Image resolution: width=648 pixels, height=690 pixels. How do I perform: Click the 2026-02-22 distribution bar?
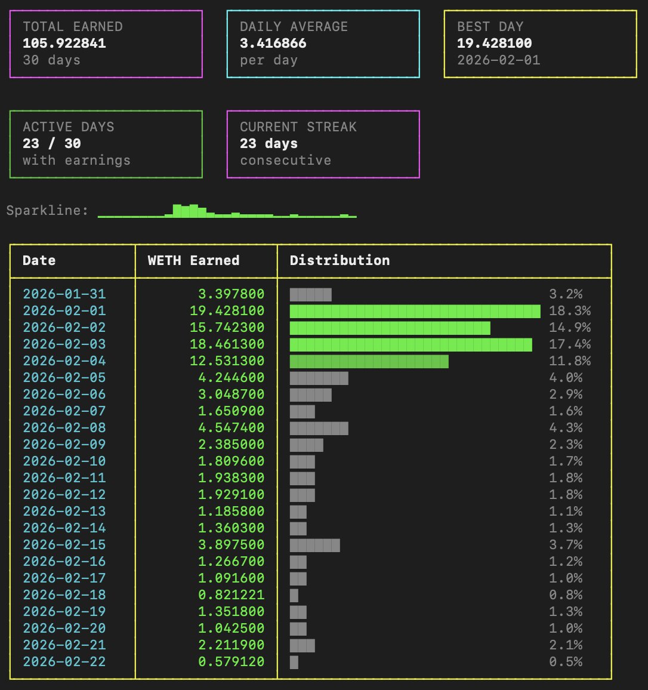click(x=293, y=661)
